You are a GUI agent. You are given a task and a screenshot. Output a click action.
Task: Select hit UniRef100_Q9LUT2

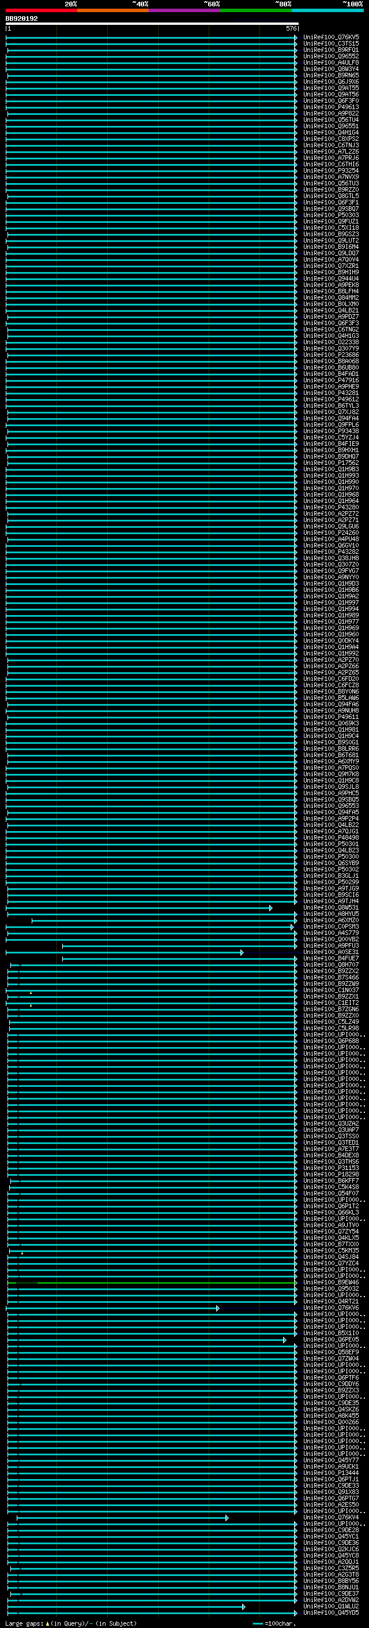click(331, 240)
